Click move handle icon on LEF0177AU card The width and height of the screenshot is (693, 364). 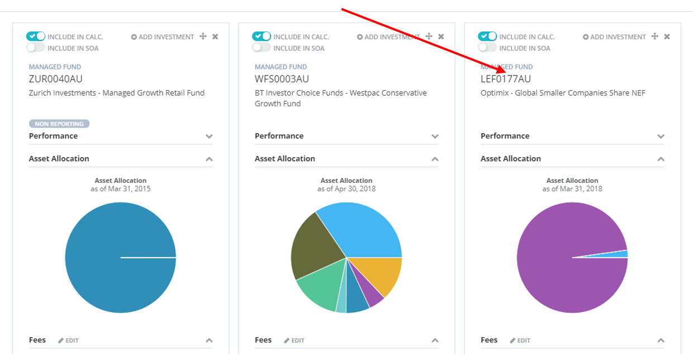pos(654,37)
